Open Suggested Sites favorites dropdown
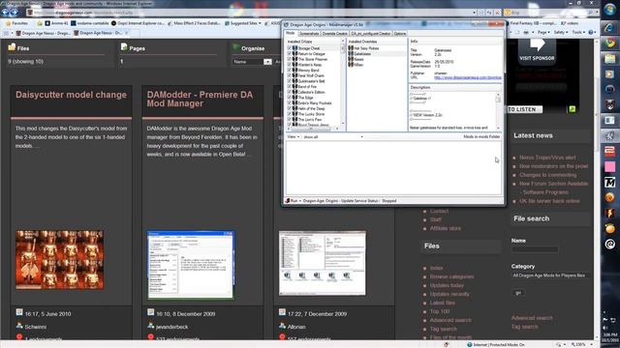This screenshot has height=348, width=620. [243, 23]
